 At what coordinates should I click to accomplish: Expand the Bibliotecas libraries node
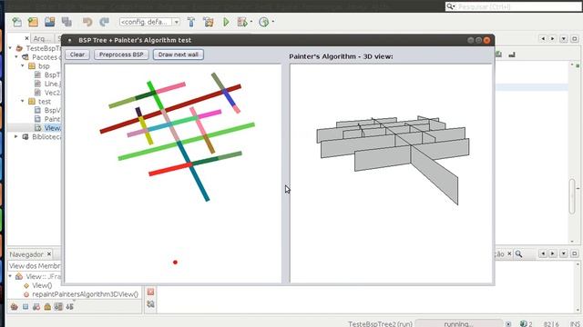(16, 137)
